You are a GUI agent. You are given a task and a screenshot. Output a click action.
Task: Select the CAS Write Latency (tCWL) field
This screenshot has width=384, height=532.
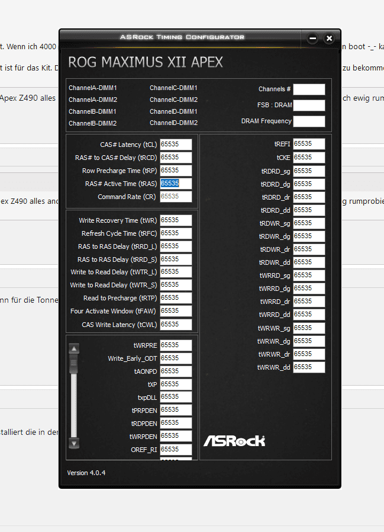coord(176,325)
